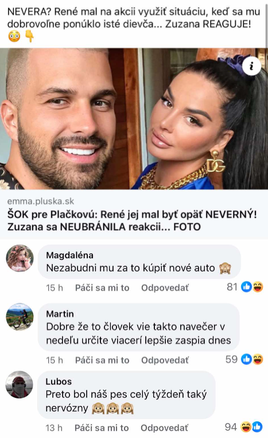
Task: Open the emma.pluska.sk article headline link
Action: pyautogui.click(x=132, y=220)
